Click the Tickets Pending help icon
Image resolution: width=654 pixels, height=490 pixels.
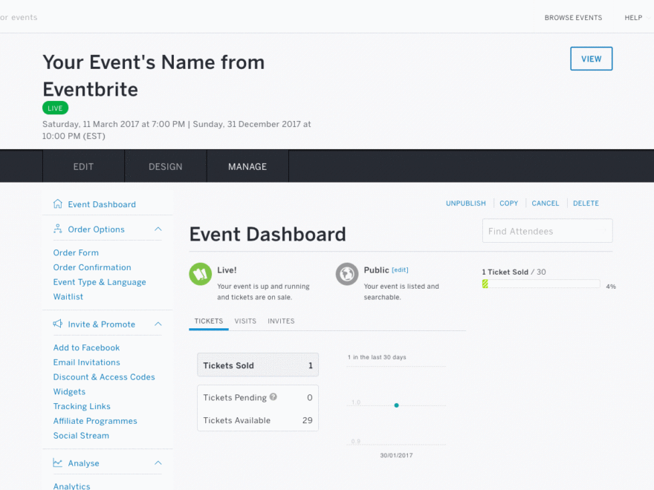[273, 397]
